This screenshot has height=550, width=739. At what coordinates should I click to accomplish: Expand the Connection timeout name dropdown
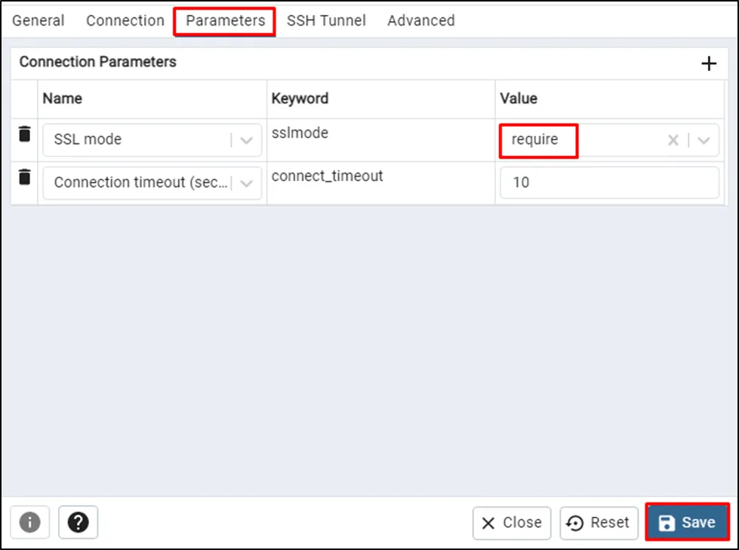tap(246, 183)
